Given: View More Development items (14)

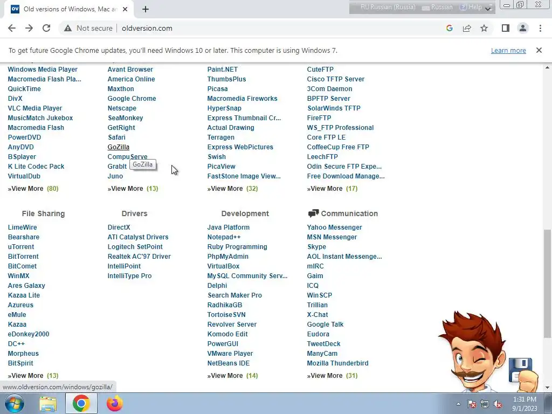Looking at the screenshot, I should (x=232, y=376).
